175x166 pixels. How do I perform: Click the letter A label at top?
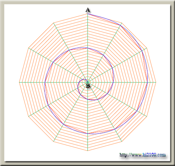[x=87, y=10]
